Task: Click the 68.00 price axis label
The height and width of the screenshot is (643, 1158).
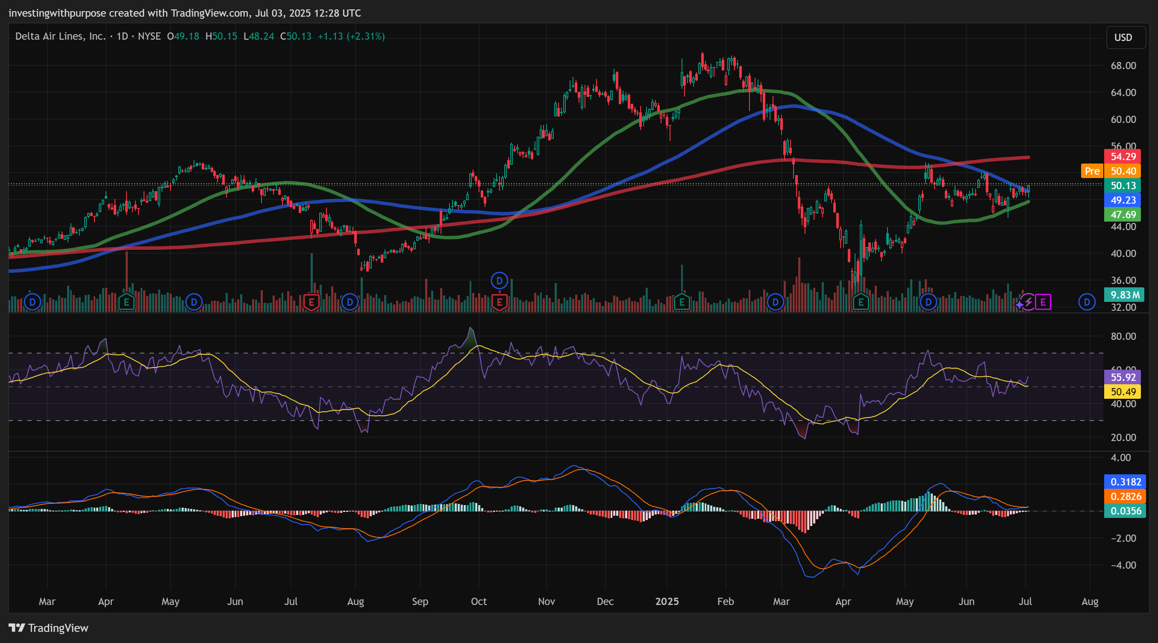Action: (x=1123, y=66)
